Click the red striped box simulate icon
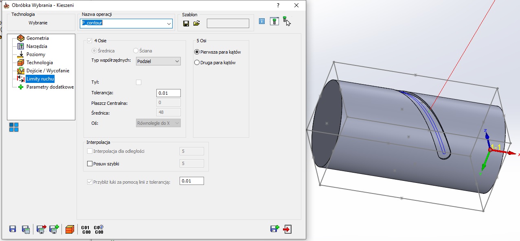The width and height of the screenshot is (520, 241). tap(70, 229)
